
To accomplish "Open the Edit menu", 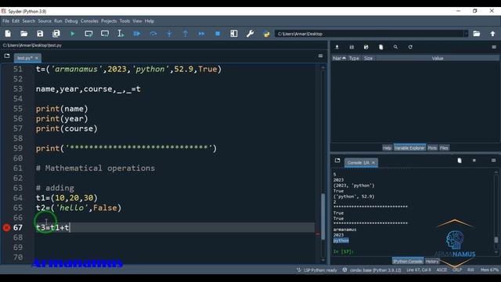I will pyautogui.click(x=16, y=21).
